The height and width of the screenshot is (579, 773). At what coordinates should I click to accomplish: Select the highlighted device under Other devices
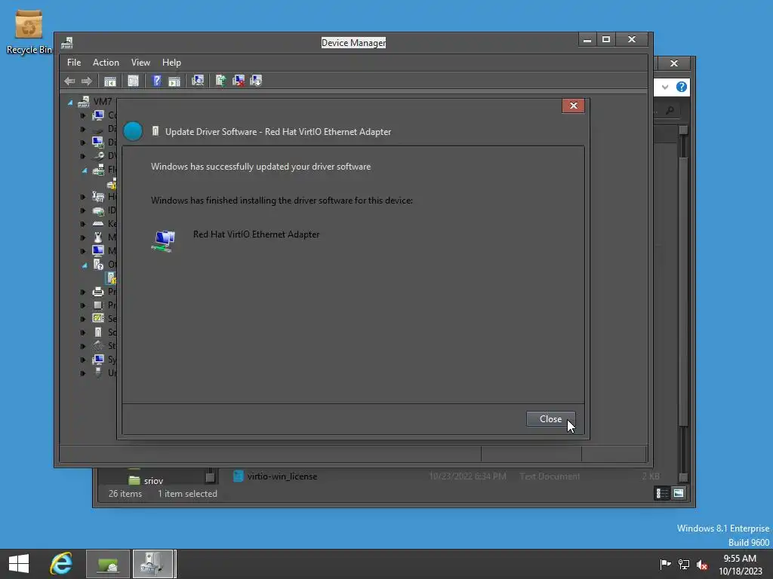coord(112,278)
